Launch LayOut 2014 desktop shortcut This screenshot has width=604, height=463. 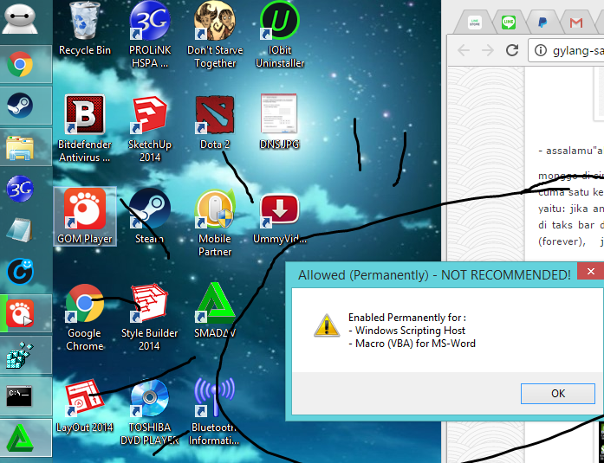84,406
